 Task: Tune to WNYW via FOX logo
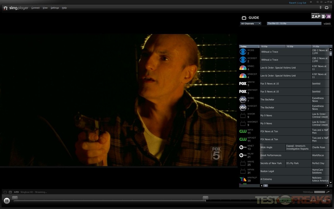243,84
